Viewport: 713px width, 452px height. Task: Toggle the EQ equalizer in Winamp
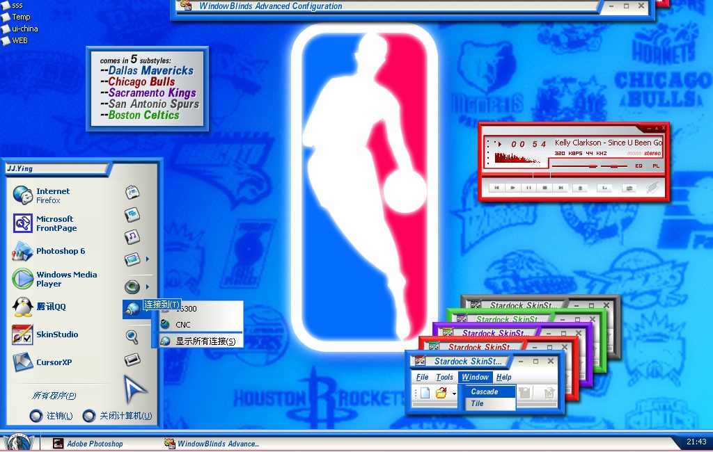(x=639, y=166)
